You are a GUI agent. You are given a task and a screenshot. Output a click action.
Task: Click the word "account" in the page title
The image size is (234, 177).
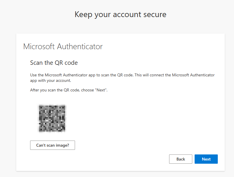128,14
